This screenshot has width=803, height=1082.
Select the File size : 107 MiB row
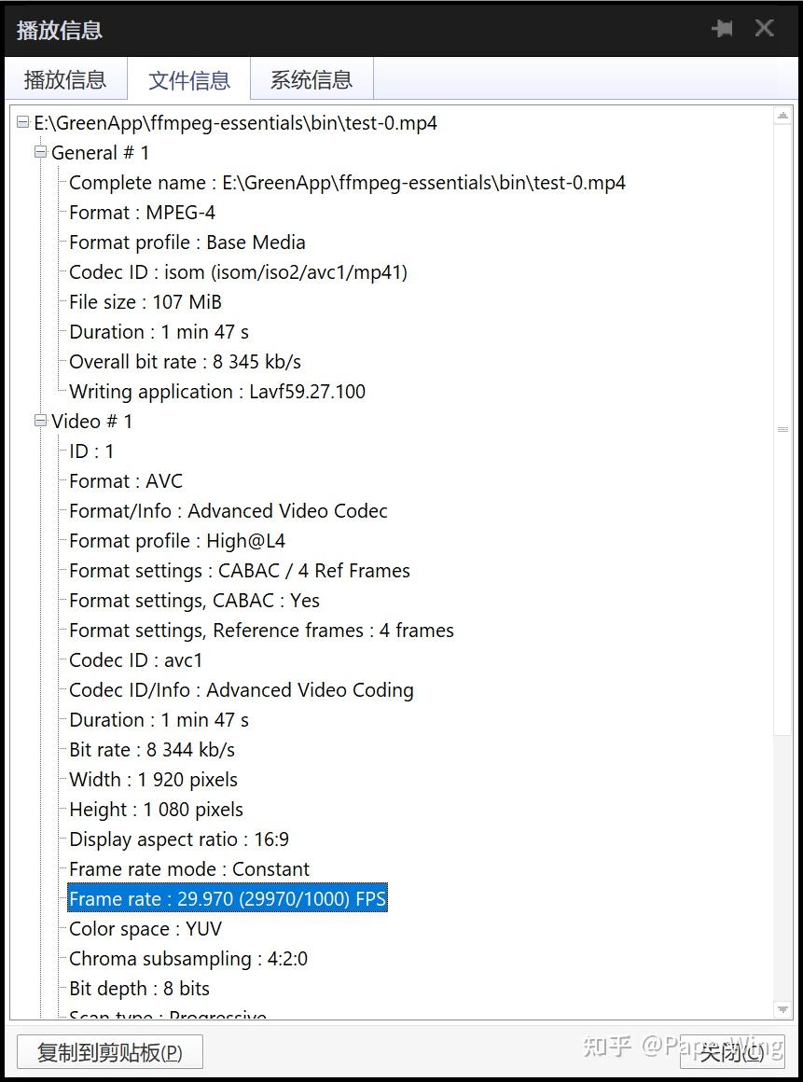145,302
